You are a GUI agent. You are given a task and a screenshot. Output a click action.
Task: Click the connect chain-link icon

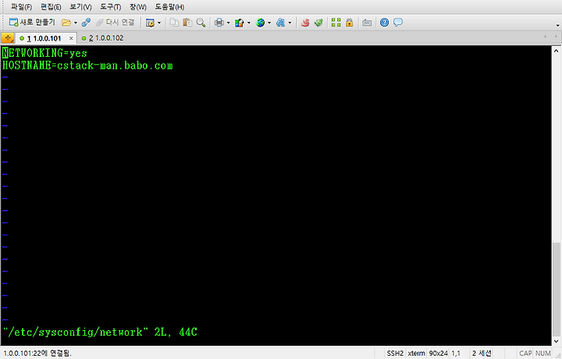tap(86, 23)
